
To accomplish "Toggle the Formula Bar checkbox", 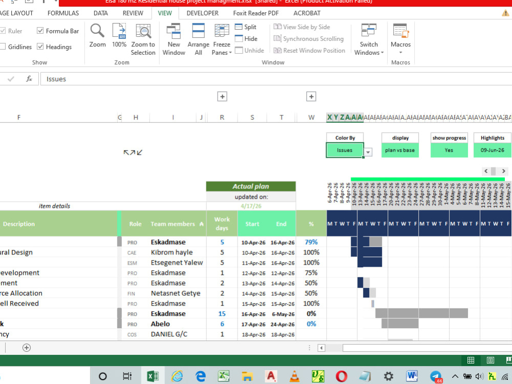I will click(x=40, y=31).
